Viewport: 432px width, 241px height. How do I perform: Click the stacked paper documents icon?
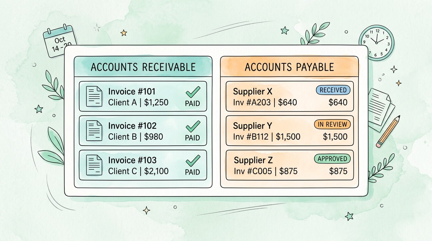(x=381, y=108)
